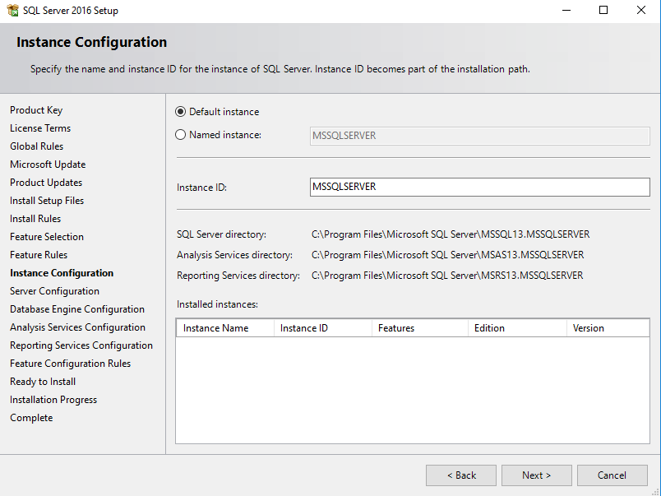Close the setup window

click(x=641, y=10)
